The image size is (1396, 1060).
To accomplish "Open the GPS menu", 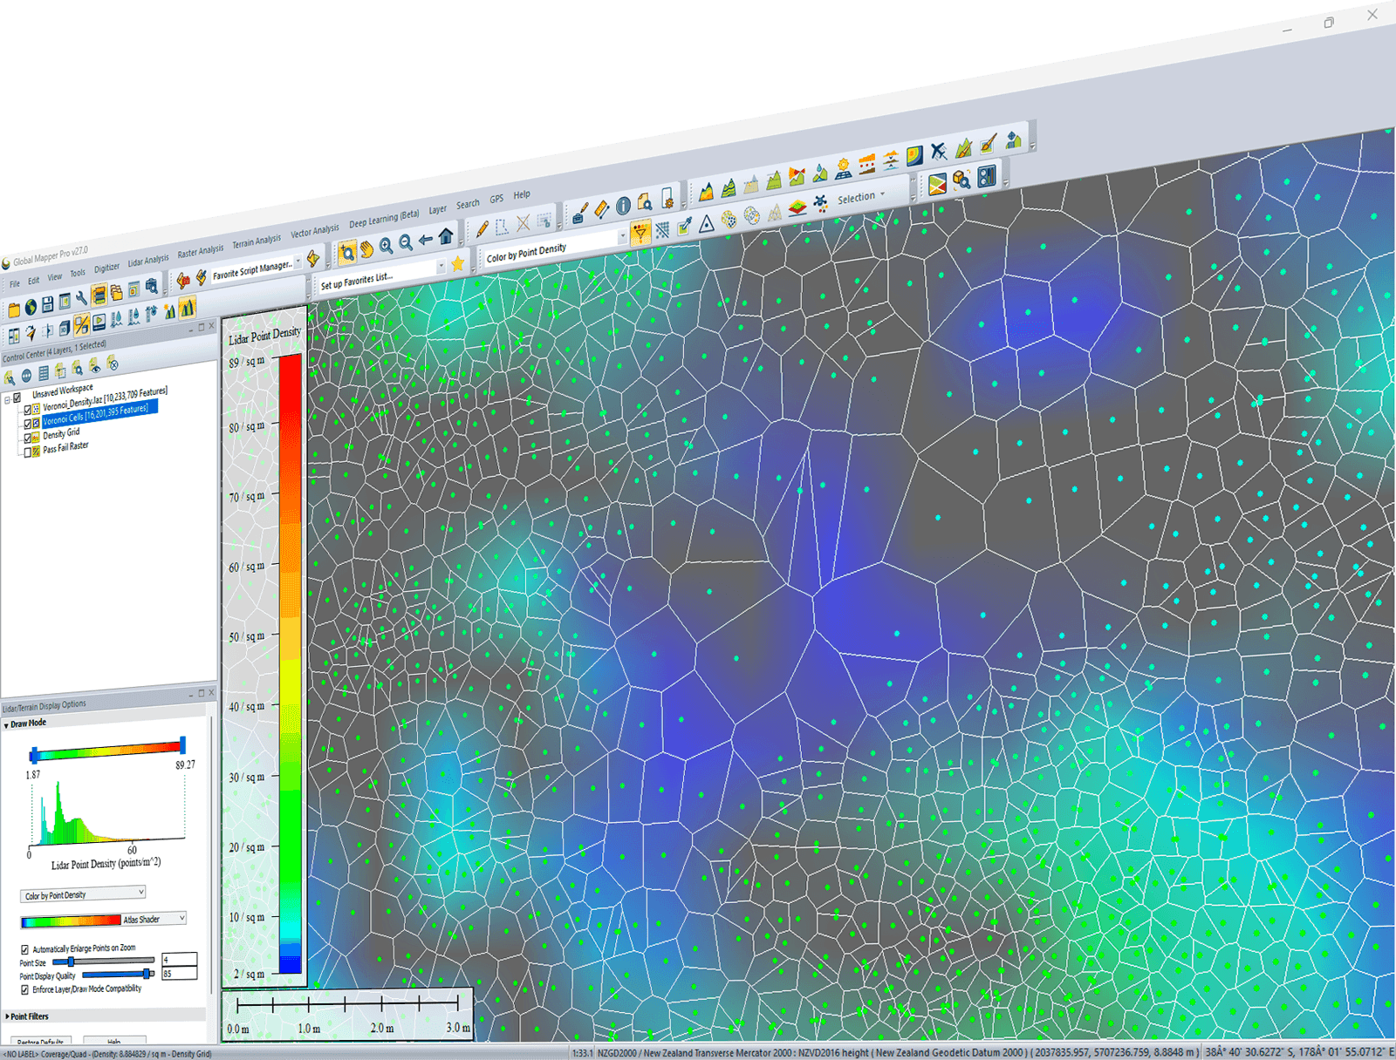I will [x=496, y=200].
